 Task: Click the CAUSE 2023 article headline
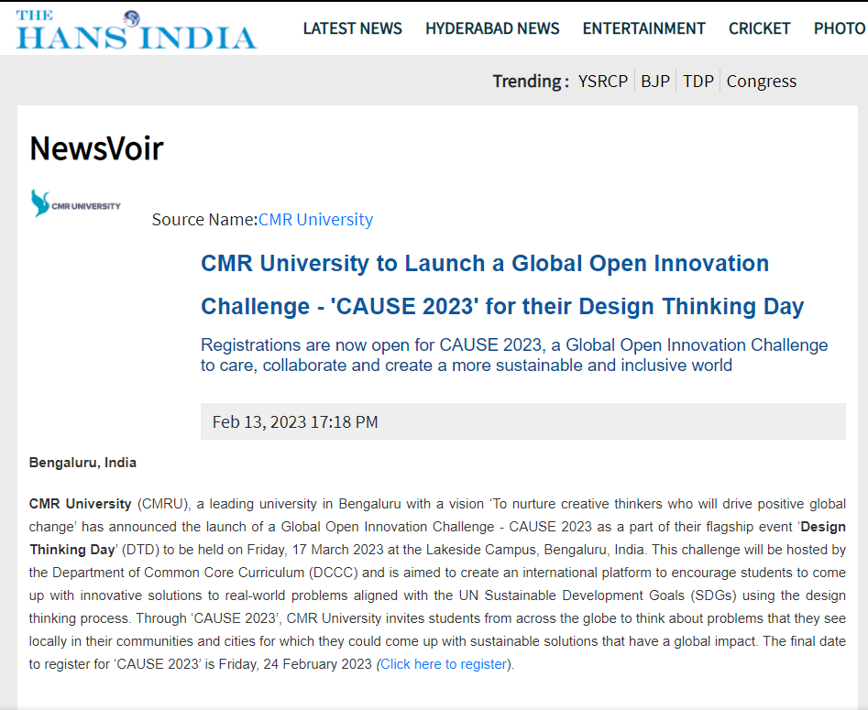(x=501, y=285)
